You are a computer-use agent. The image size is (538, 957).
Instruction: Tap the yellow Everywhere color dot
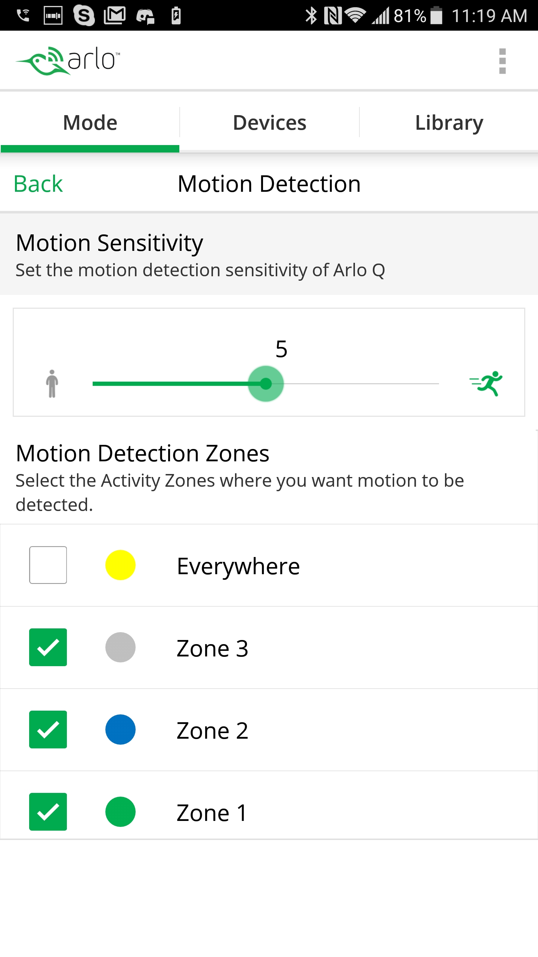[120, 565]
